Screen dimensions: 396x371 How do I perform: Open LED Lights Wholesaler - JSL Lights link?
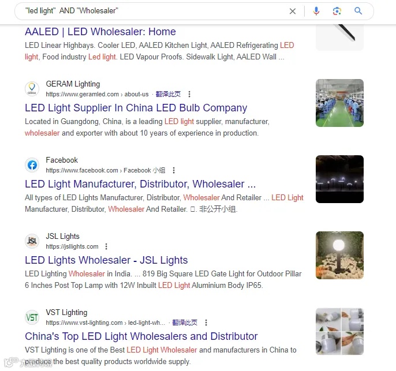click(x=106, y=260)
